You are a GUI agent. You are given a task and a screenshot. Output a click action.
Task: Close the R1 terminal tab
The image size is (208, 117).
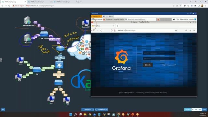coord(107,16)
